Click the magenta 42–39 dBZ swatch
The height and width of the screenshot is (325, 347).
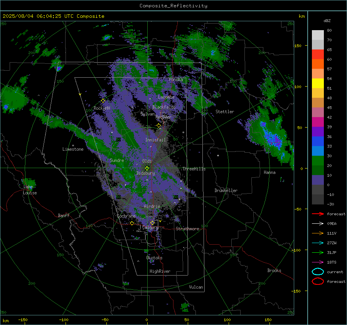(318, 122)
